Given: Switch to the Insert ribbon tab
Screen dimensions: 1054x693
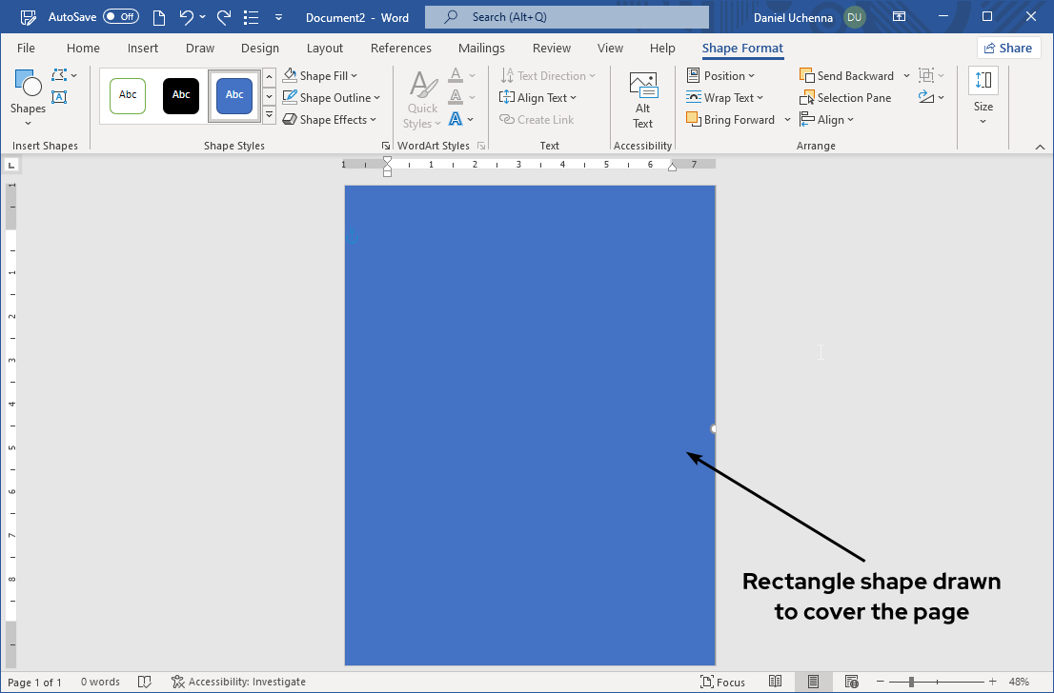Looking at the screenshot, I should [143, 48].
